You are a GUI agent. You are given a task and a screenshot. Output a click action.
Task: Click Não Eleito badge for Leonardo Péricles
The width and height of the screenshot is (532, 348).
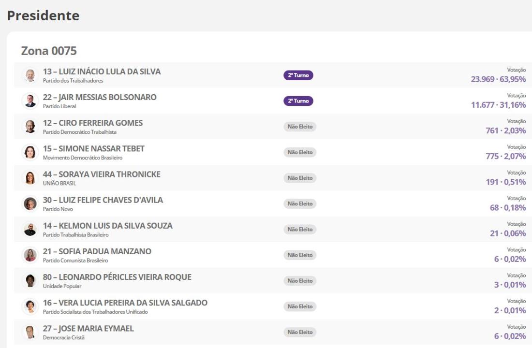[x=300, y=281]
